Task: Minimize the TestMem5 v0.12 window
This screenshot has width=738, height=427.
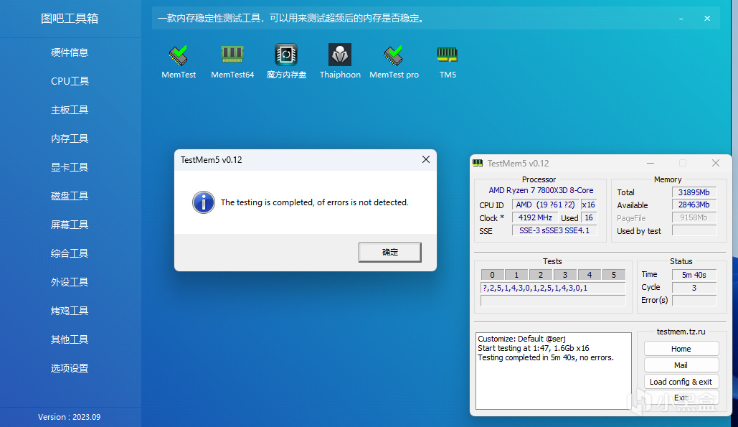Action: coord(651,164)
